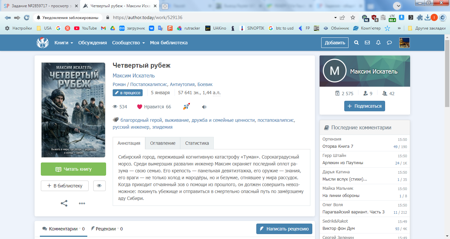The height and width of the screenshot is (239, 450).
Task: Click the blocked notifications bell chip
Action: tap(67, 17)
